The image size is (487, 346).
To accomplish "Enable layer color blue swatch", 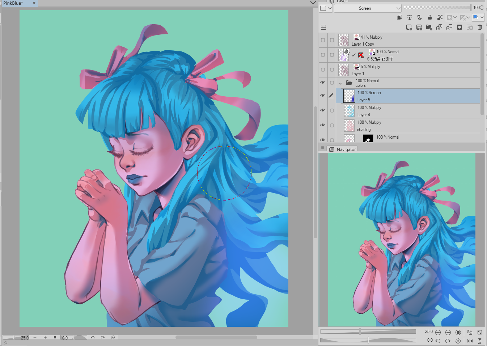I will [476, 17].
